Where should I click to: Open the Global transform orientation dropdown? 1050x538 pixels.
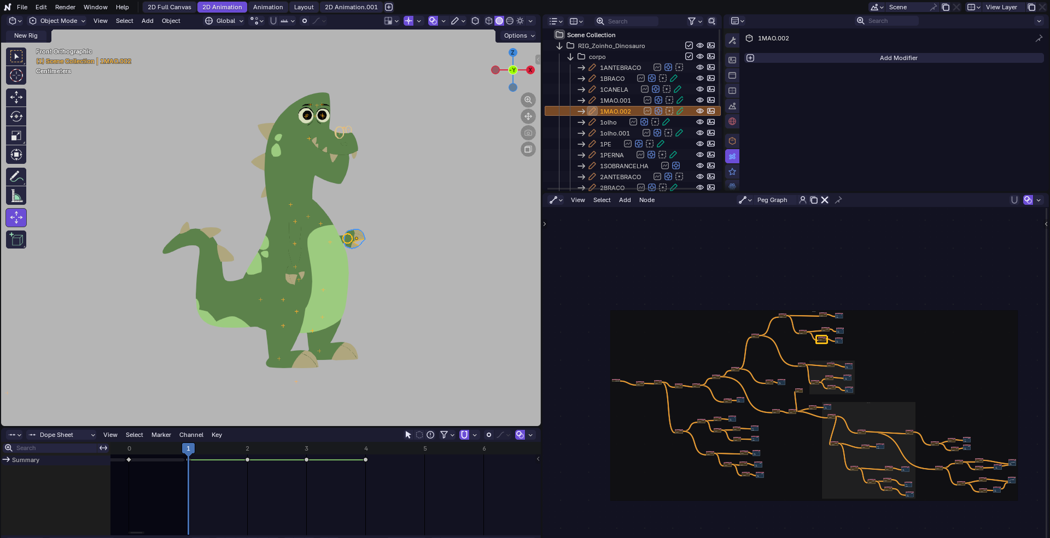coord(224,21)
